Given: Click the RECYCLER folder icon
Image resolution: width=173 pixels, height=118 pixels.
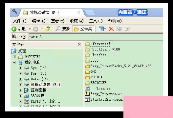Looking at the screenshot, I should [x=87, y=83].
